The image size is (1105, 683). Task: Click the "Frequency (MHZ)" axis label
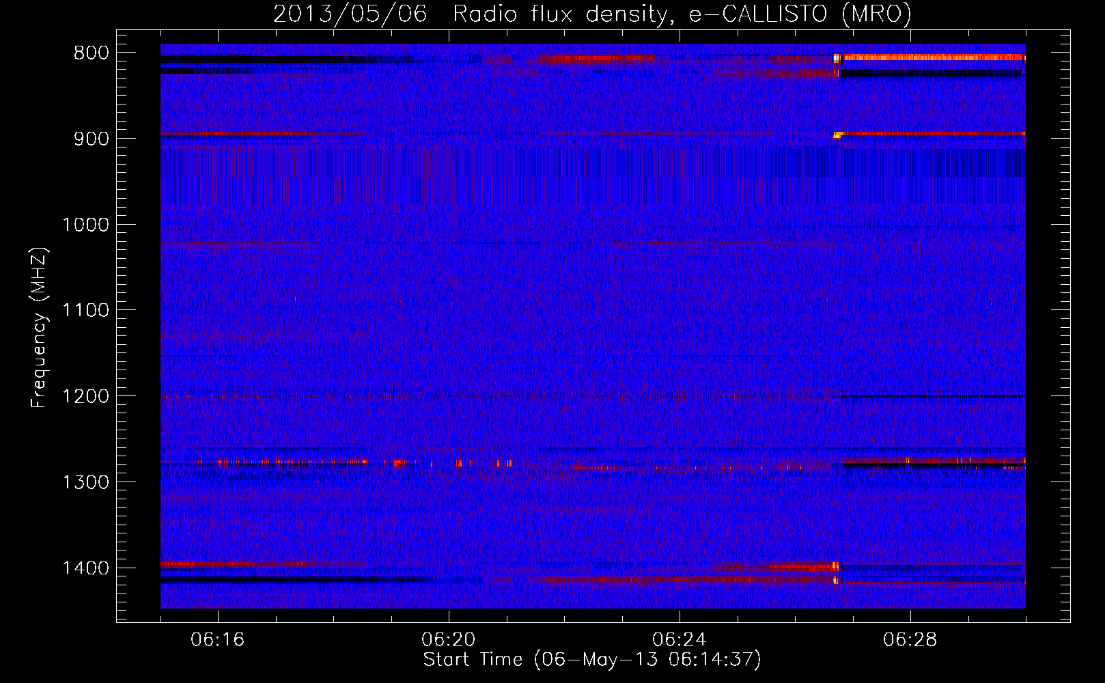click(39, 328)
